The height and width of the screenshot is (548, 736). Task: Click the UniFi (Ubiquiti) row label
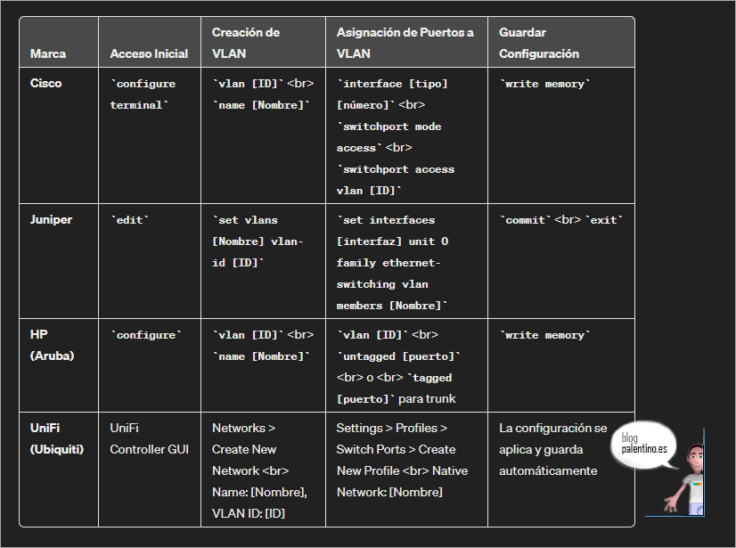(57, 438)
